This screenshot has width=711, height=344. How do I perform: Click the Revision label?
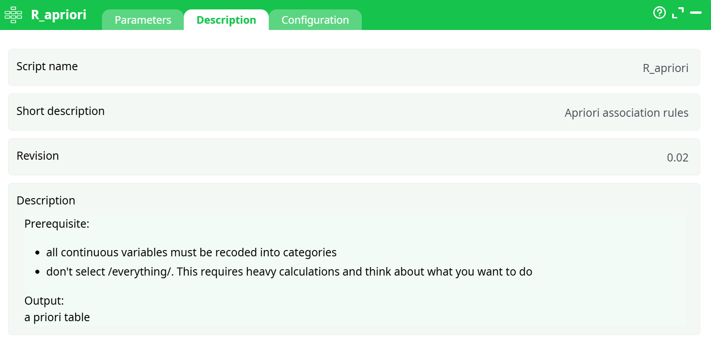pyautogui.click(x=38, y=156)
